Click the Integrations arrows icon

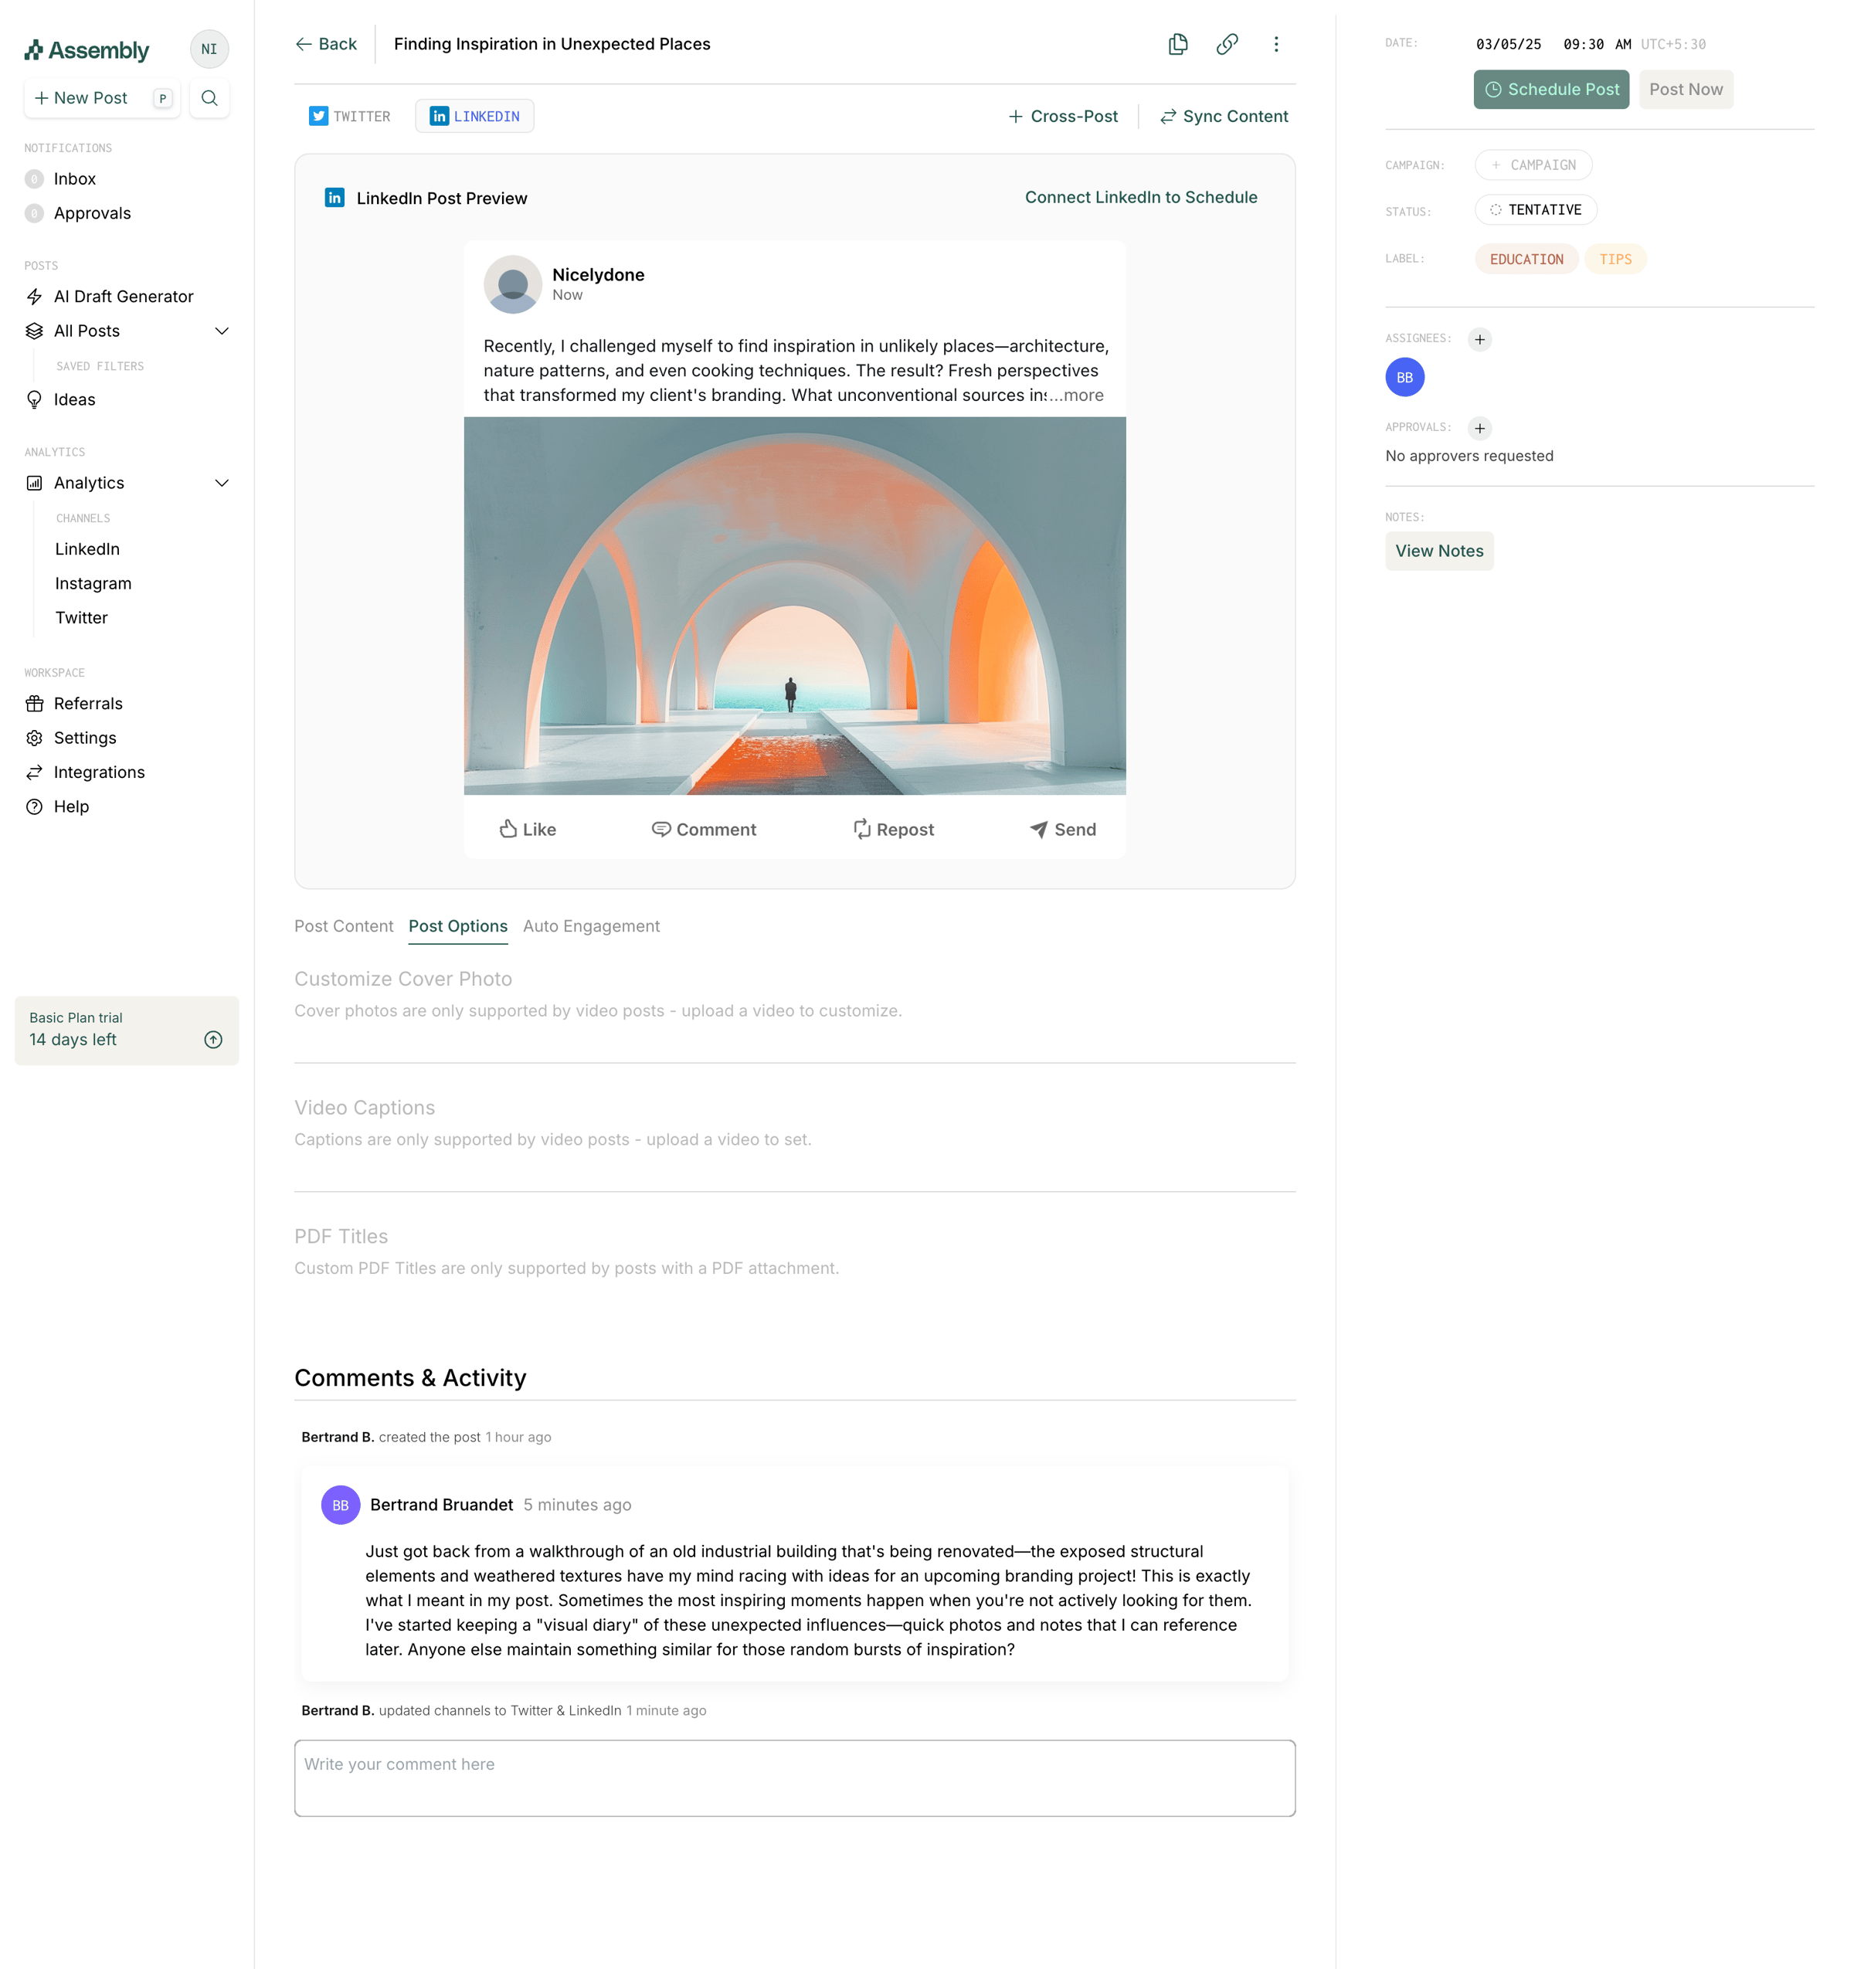(x=35, y=772)
